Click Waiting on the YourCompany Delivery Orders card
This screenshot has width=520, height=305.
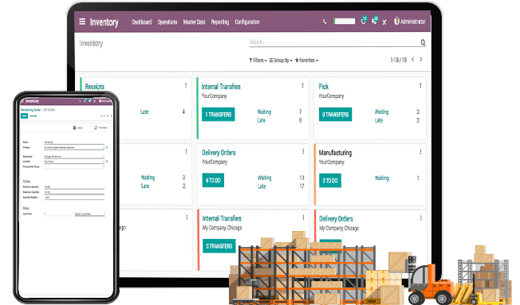tap(264, 178)
